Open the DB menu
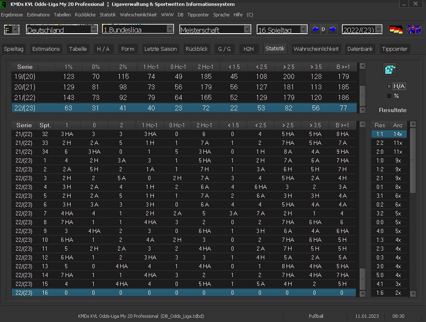Image resolution: width=426 pixels, height=322 pixels. coord(180,15)
